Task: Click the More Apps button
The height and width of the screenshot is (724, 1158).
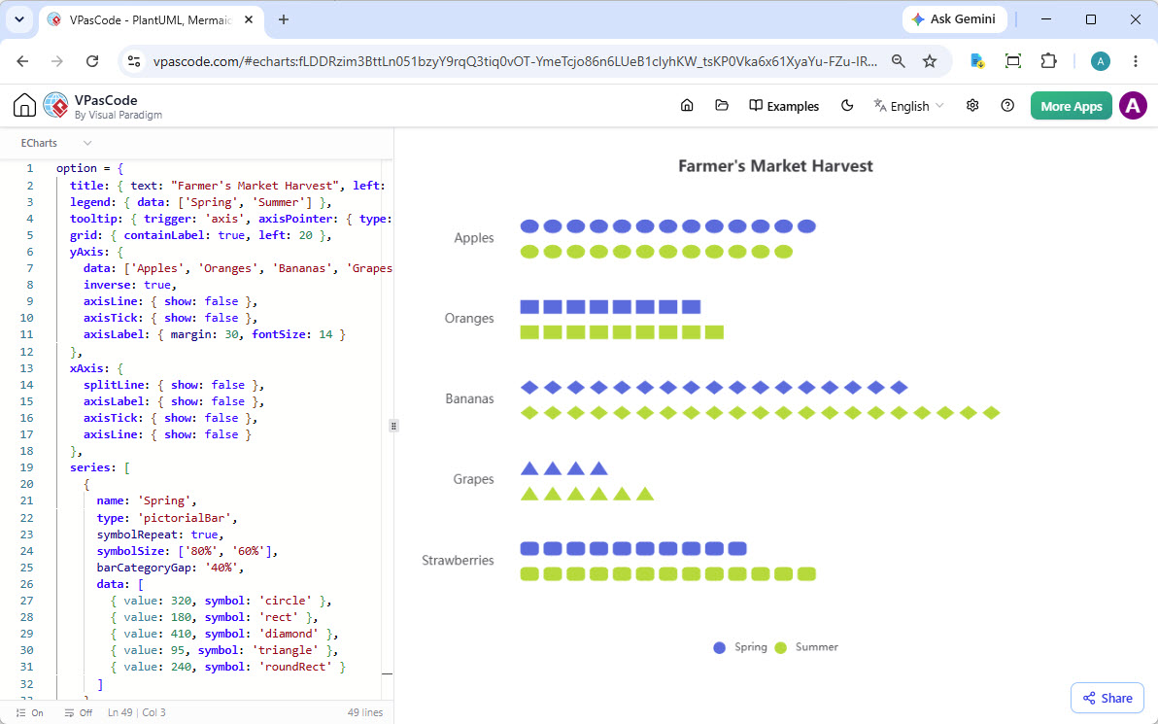Action: [1071, 106]
